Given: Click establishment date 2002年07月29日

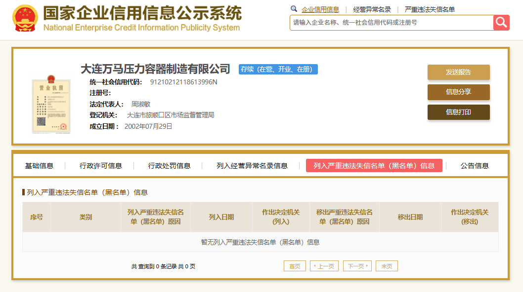Looking at the screenshot, I should 148,127.
